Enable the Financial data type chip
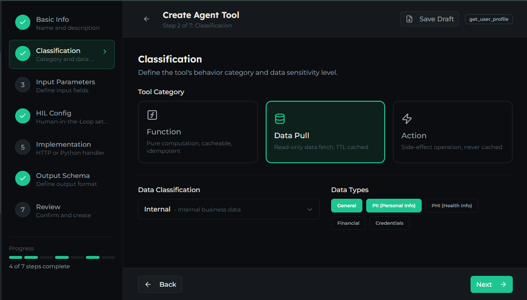This screenshot has width=527, height=300. (x=348, y=223)
